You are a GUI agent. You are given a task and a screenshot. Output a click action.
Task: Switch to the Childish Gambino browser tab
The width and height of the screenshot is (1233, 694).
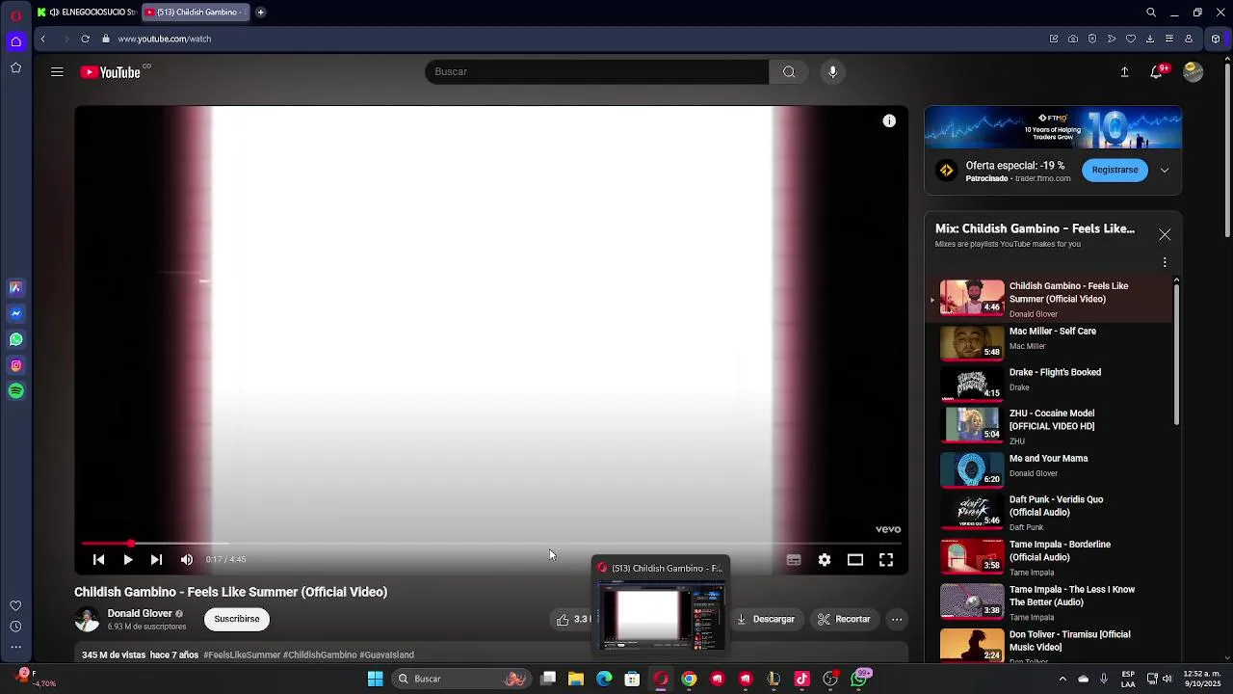point(196,13)
